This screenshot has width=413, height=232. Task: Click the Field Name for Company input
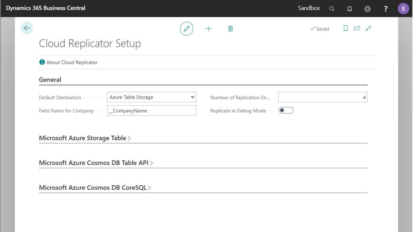152,110
